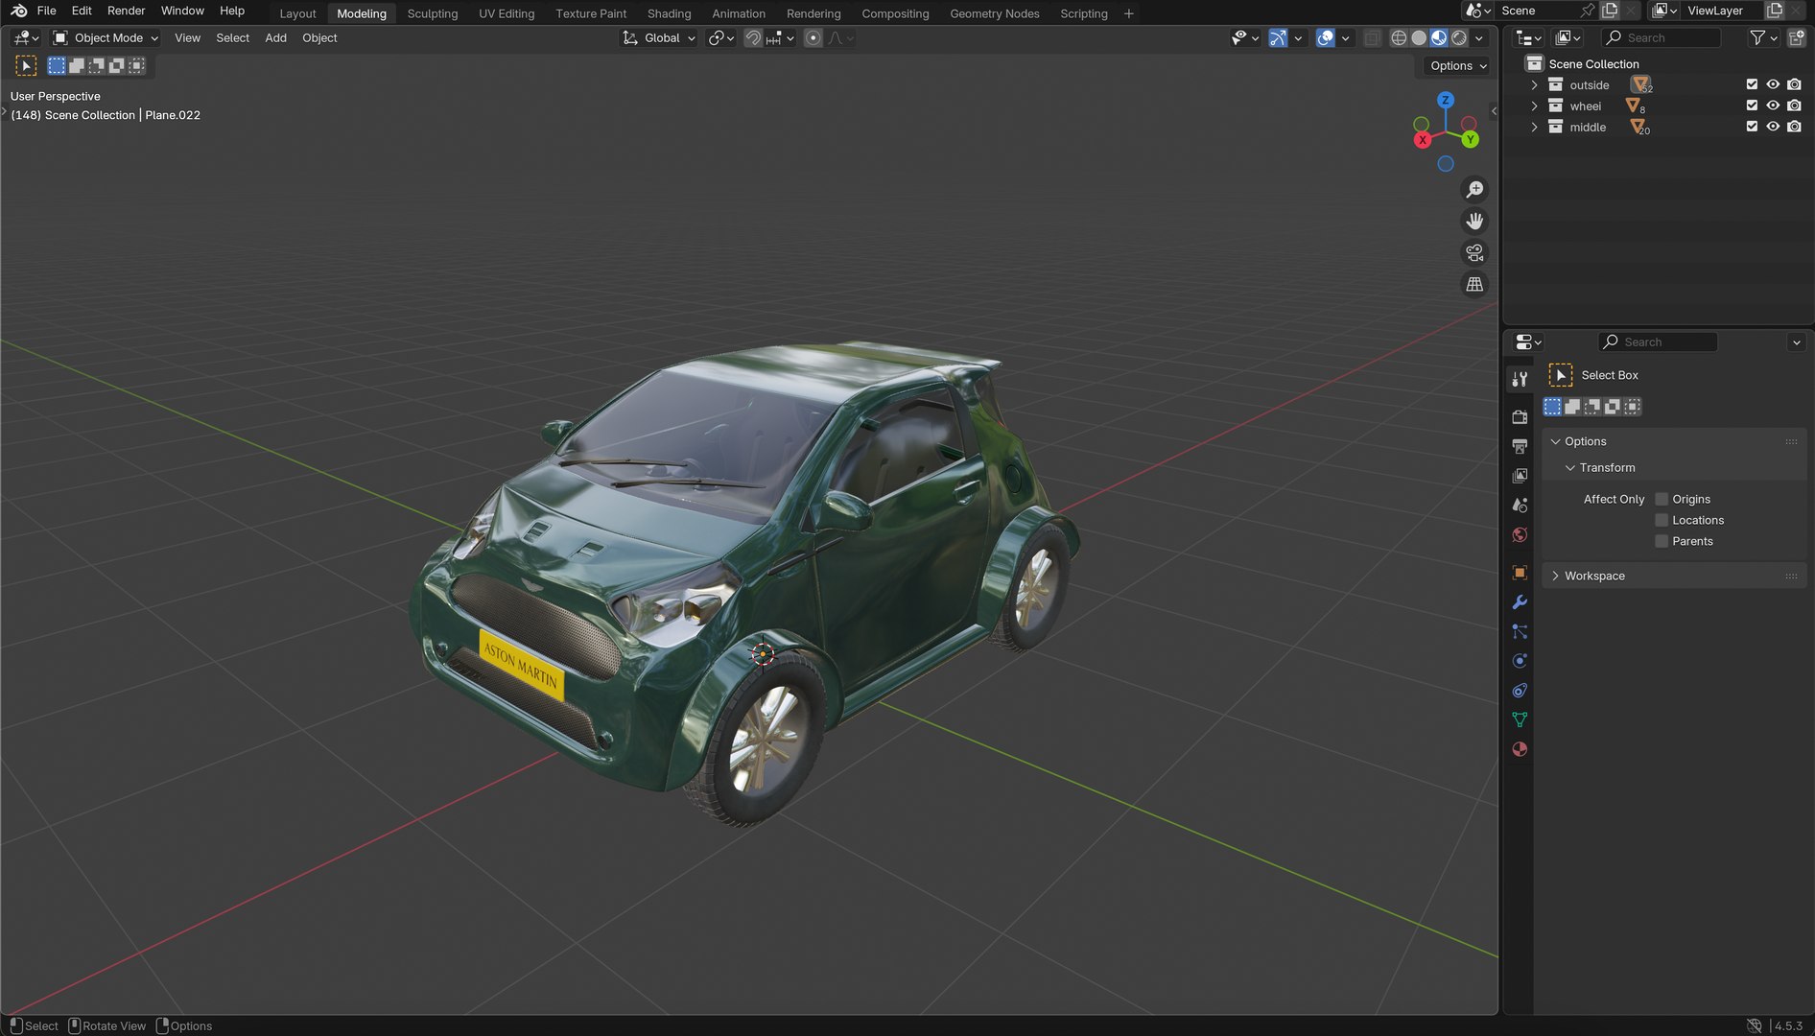The width and height of the screenshot is (1815, 1036).
Task: Open the Material properties tab
Action: 1520,749
